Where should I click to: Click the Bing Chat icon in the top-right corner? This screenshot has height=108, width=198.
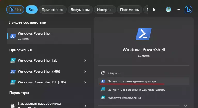tap(188, 10)
